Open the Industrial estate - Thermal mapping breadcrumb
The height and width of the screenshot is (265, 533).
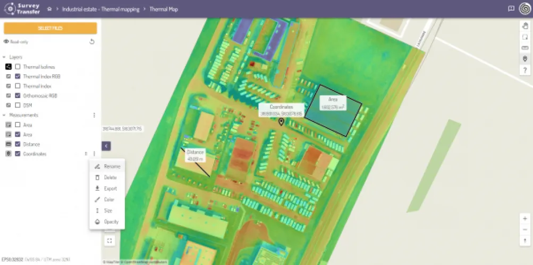tap(100, 9)
